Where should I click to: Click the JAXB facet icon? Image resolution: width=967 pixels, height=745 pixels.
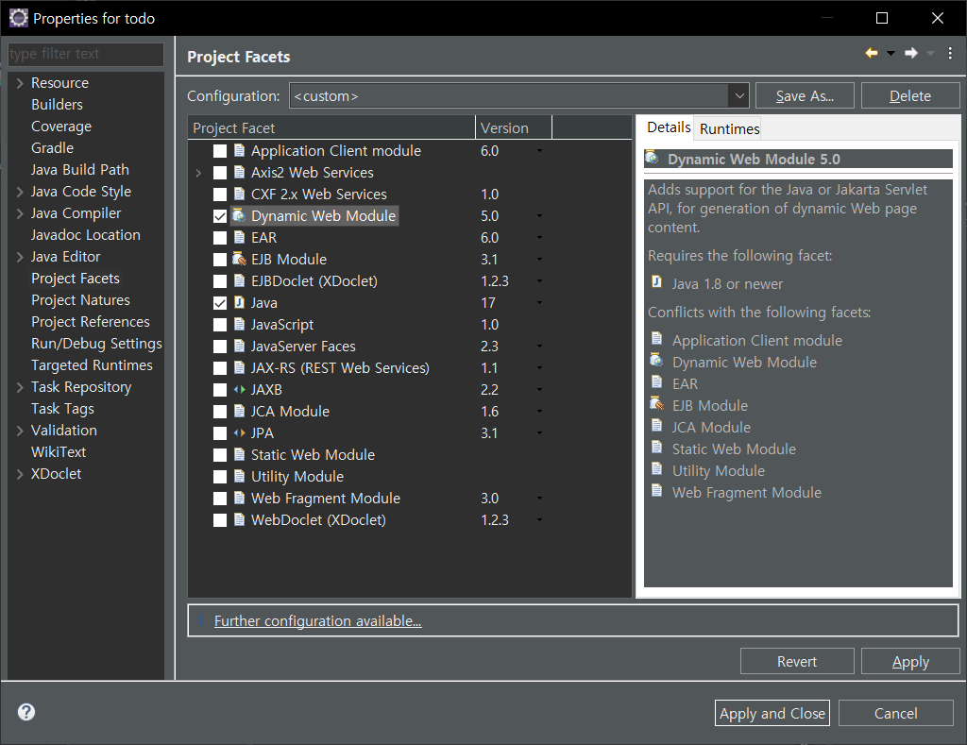coord(239,389)
